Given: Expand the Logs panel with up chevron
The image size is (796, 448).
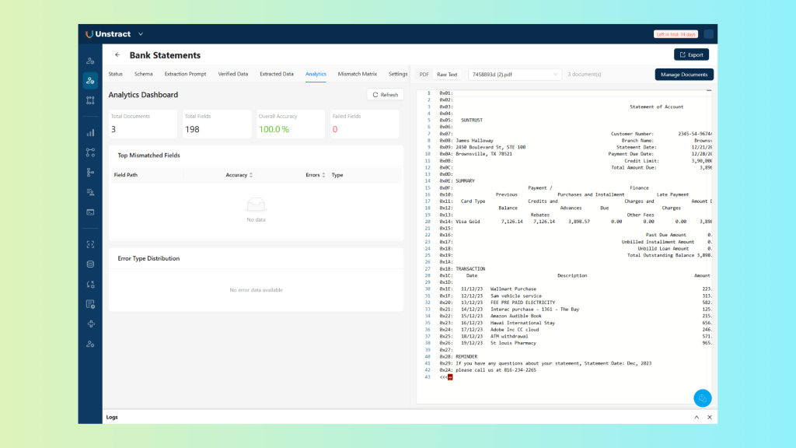Looking at the screenshot, I should [696, 418].
